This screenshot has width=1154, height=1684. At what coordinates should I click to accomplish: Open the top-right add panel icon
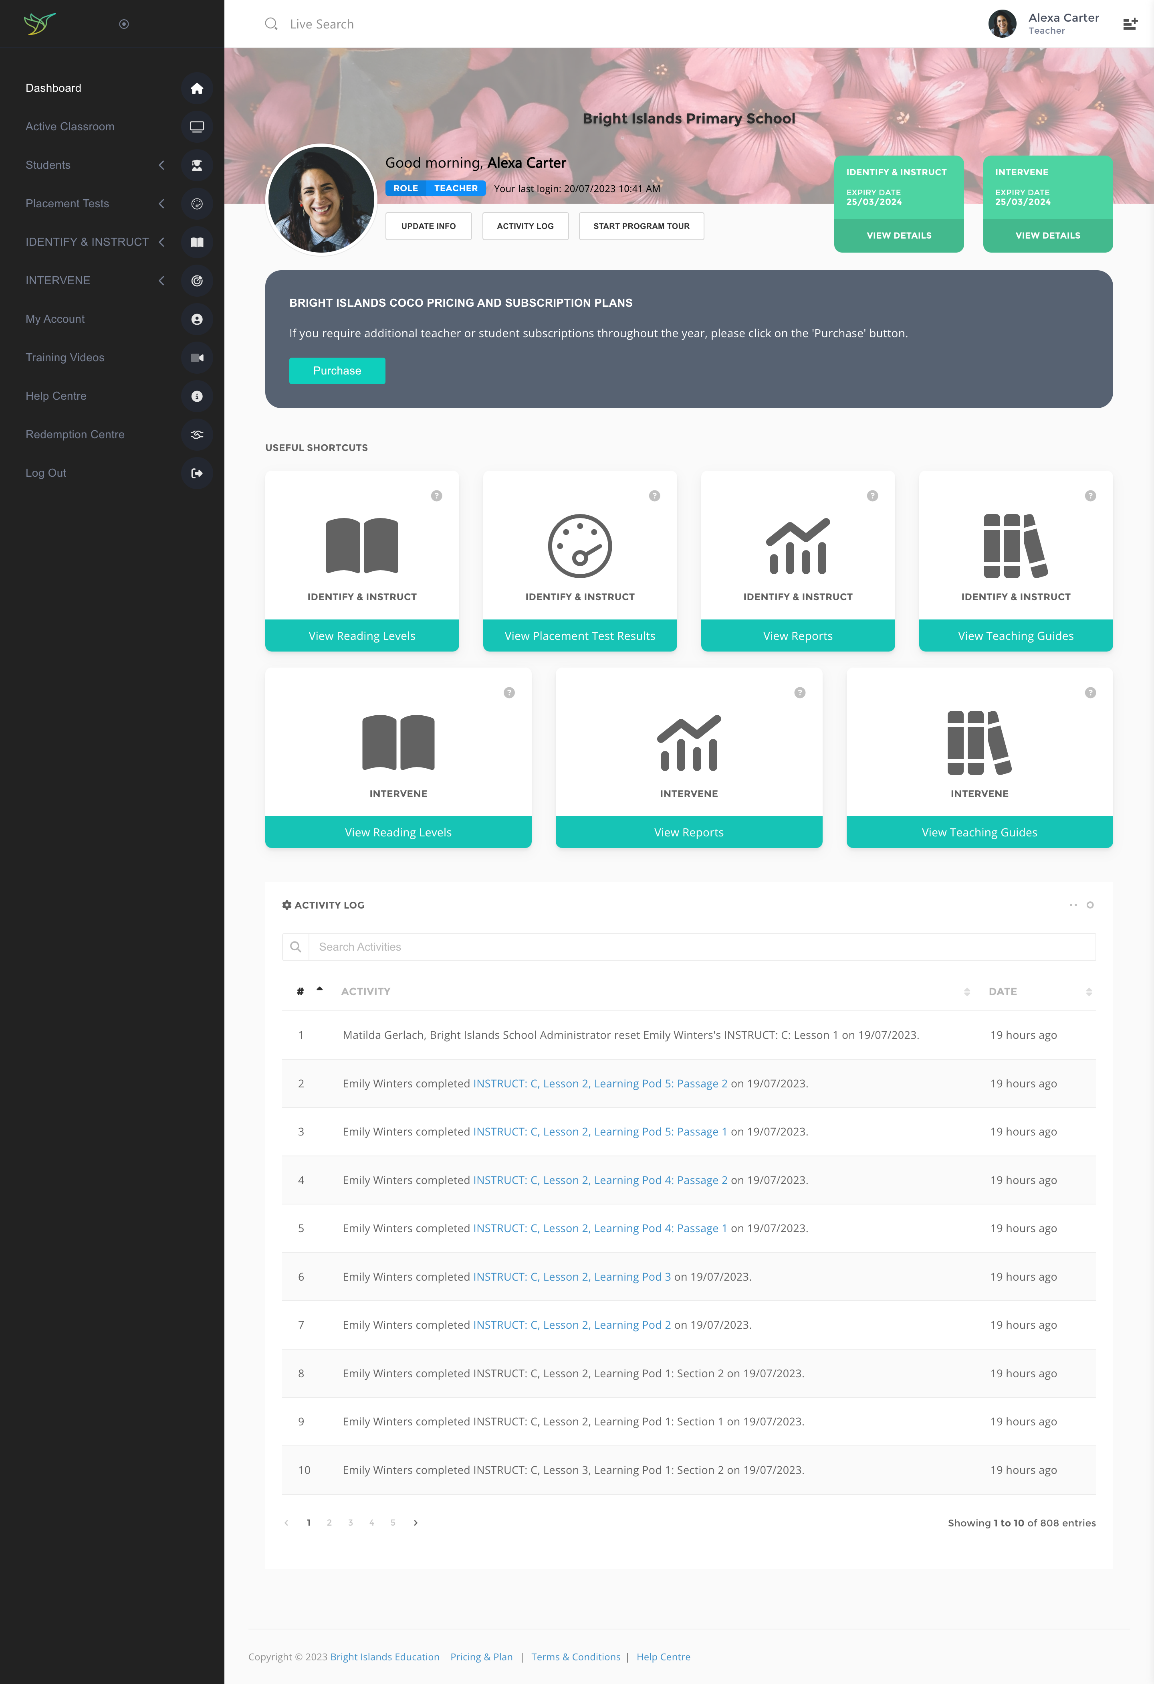coord(1130,24)
